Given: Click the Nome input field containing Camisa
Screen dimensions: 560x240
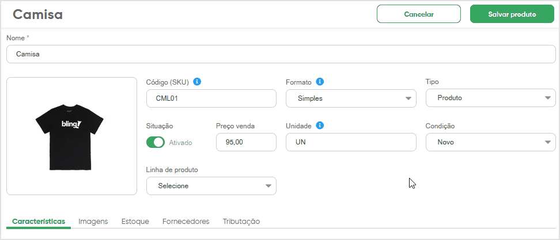Looking at the screenshot, I should (x=281, y=54).
